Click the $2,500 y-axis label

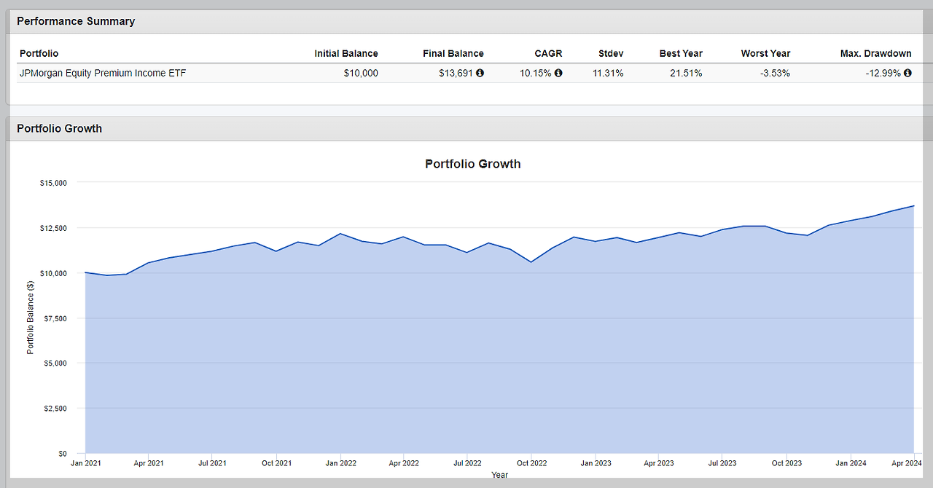(x=55, y=409)
